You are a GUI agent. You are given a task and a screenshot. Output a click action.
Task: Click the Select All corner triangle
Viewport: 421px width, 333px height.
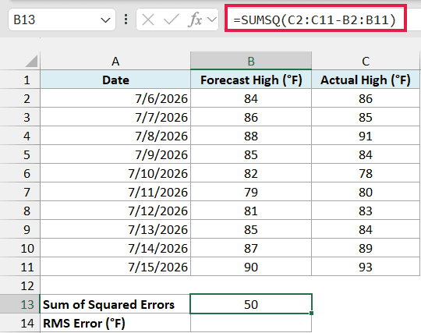[x=31, y=61]
